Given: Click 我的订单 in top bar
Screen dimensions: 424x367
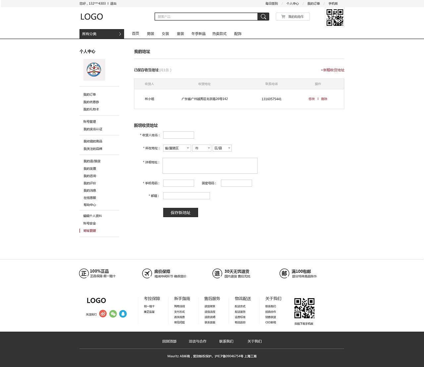Looking at the screenshot, I should [313, 4].
